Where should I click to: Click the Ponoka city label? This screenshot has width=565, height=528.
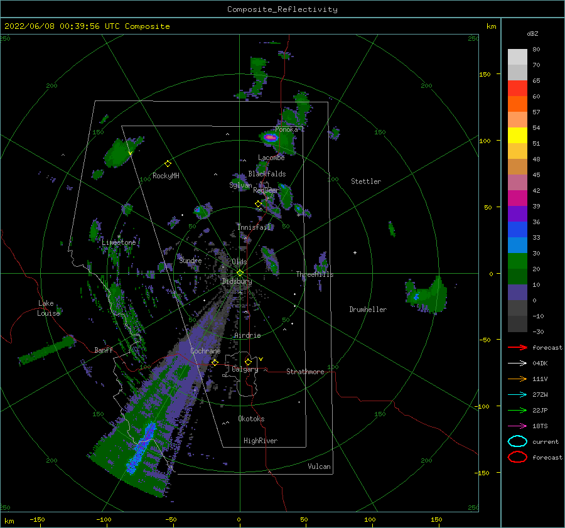(286, 130)
